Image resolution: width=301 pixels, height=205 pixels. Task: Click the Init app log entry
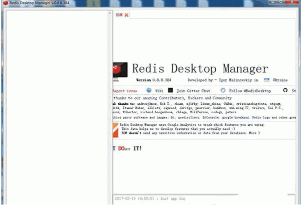tap(150, 198)
